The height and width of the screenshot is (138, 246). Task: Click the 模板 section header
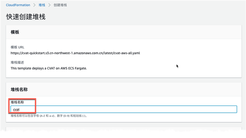15,32
